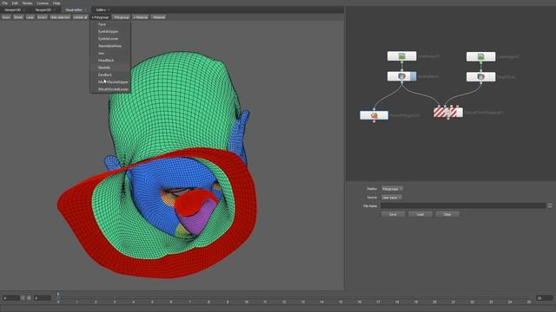
Task: Select the red-striped wrapping node
Action: coord(448,113)
